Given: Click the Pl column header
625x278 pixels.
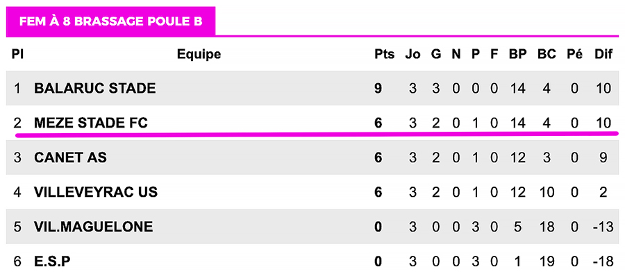Looking at the screenshot, I should tap(17, 54).
